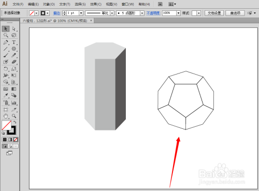Select the Zoom tool magnifier
The width and height of the screenshot is (259, 191).
[14, 116]
